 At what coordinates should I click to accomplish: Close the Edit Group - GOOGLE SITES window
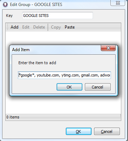[x=118, y=3]
